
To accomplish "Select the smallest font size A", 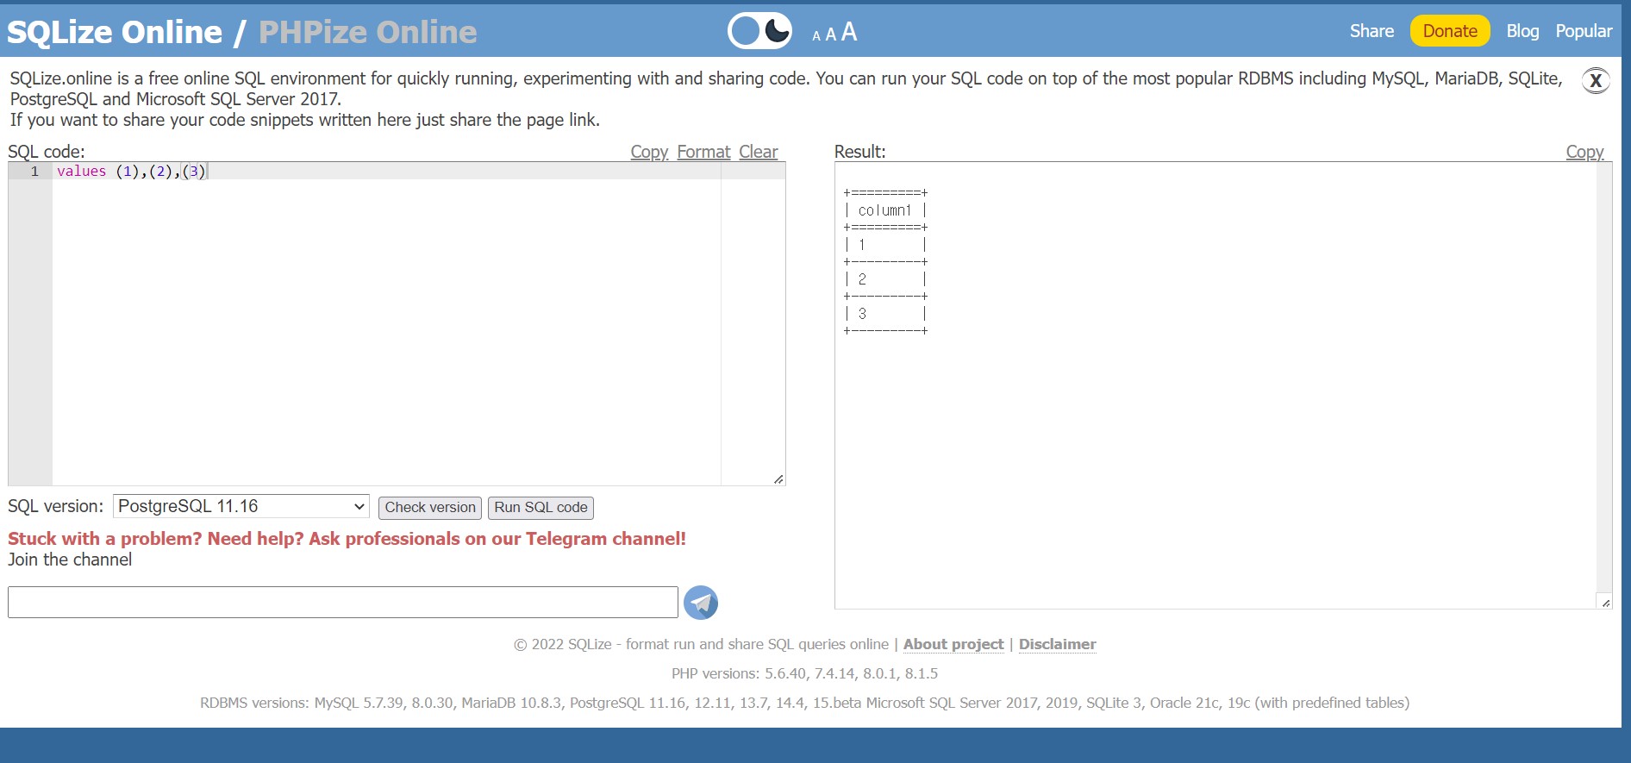I will point(816,36).
